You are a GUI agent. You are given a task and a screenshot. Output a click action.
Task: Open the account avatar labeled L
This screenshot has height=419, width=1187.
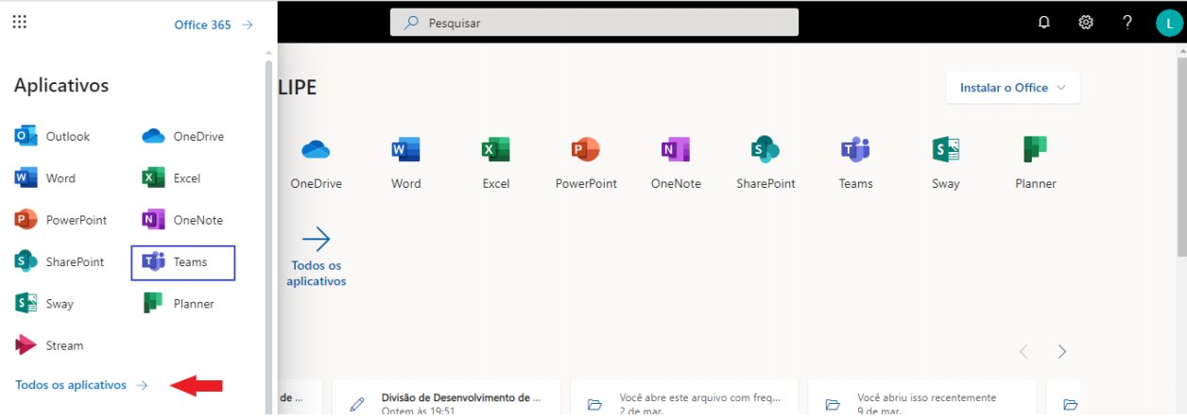point(1169,23)
